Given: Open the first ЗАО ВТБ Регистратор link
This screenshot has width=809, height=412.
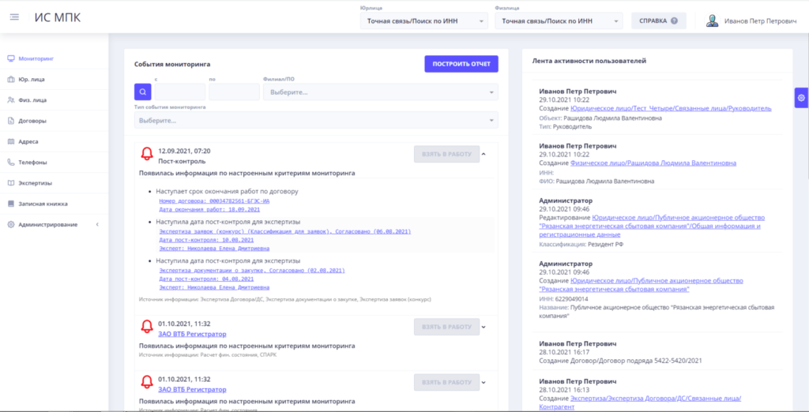Looking at the screenshot, I should pos(192,334).
